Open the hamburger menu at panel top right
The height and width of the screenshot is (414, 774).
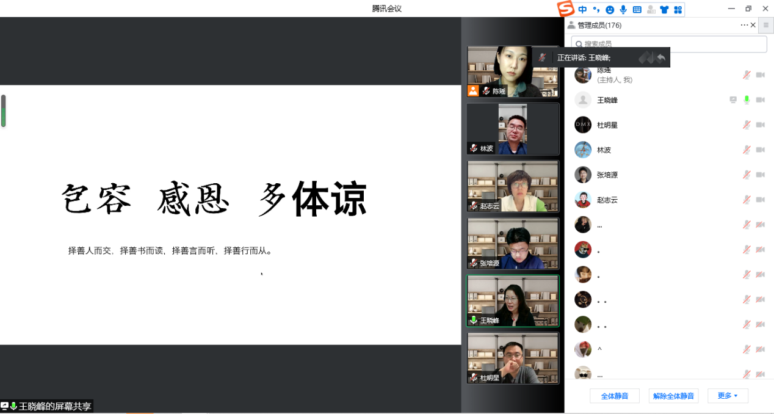pos(765,25)
